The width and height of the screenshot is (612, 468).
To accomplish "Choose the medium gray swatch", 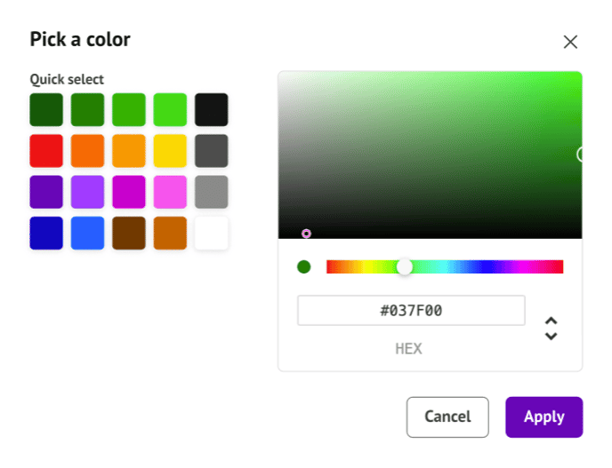I will coord(211,192).
